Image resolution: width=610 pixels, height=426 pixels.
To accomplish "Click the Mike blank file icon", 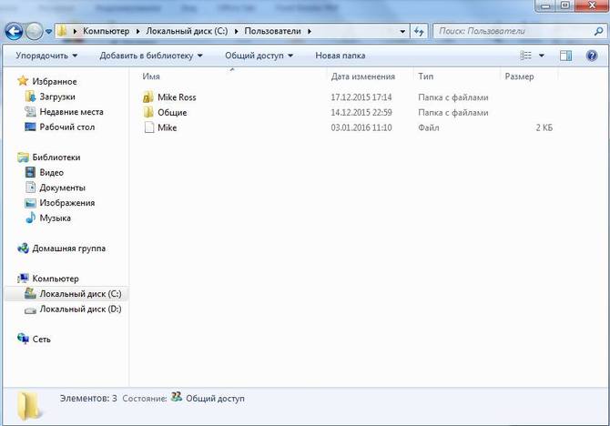I will click(x=149, y=127).
